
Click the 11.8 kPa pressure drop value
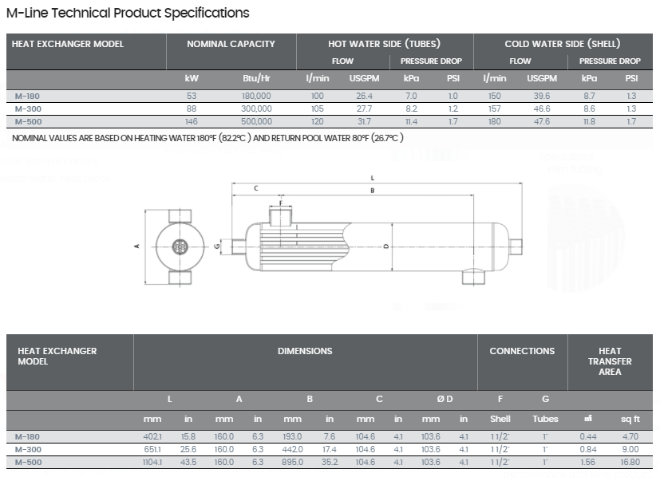point(589,121)
